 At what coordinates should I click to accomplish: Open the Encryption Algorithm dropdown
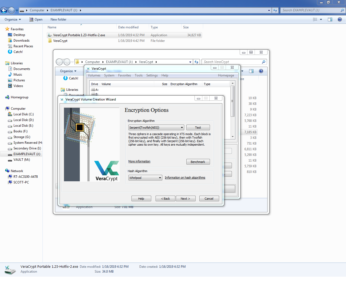pyautogui.click(x=156, y=128)
